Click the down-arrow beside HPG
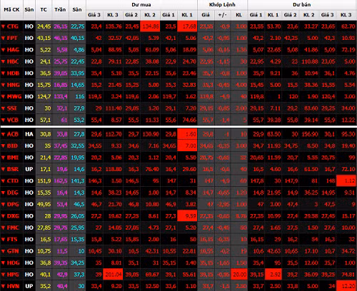The width and height of the screenshot is (357, 291). pos(3,275)
